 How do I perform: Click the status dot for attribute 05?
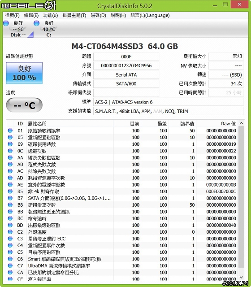[x=10, y=137]
